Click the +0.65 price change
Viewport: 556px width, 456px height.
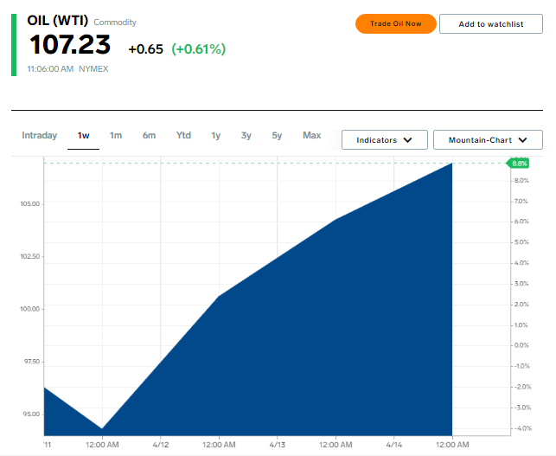(146, 49)
